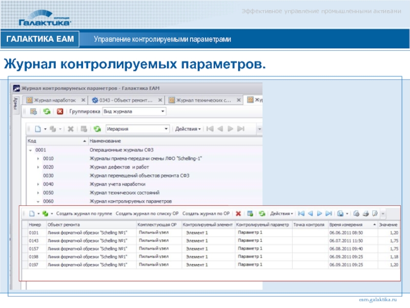Click Создать журнал по списку ОР button
Screen dimensions: 410x308
(x=147, y=213)
